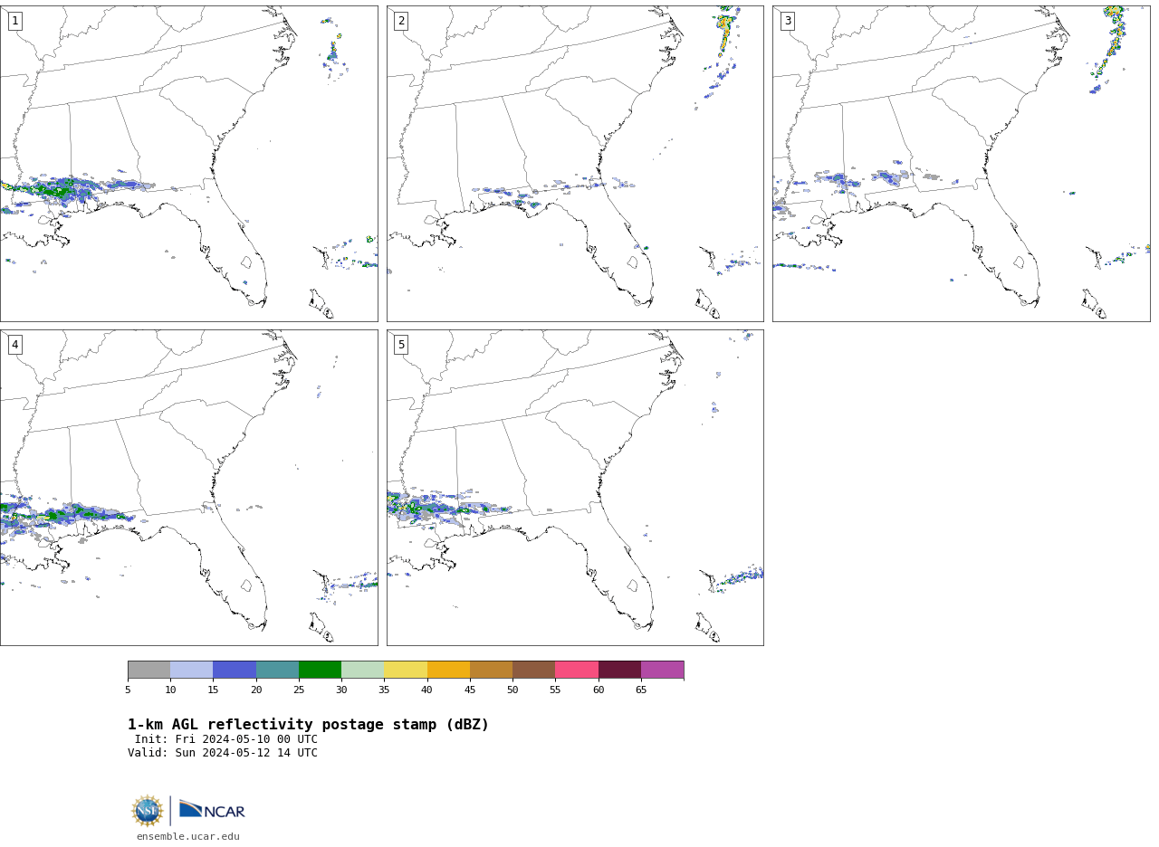
Task: Click the blue 15-20 dBZ swatch
Action: point(235,670)
